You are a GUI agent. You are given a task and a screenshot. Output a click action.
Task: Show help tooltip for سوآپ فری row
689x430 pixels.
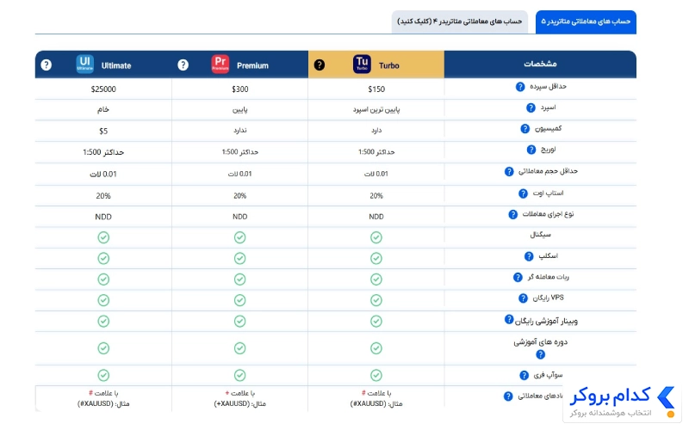pos(524,375)
